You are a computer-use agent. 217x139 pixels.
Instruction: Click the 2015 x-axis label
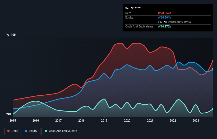click(13, 121)
